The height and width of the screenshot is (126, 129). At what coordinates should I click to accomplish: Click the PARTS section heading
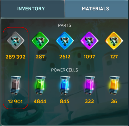point(64,25)
